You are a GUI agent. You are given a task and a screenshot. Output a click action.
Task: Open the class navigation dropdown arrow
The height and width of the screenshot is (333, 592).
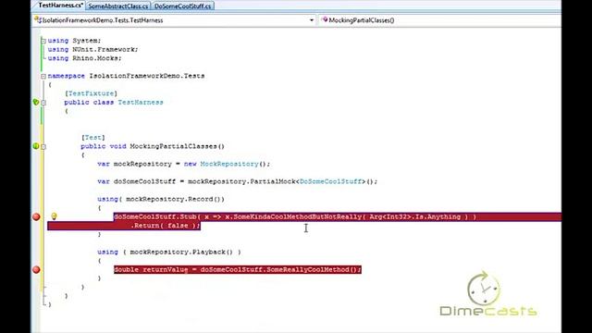point(312,20)
